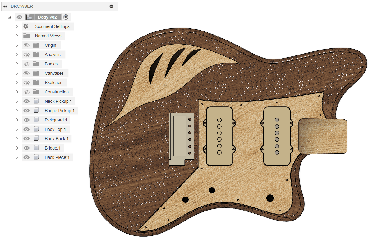Image resolution: width=377 pixels, height=247 pixels.
Task: Click the Construction folder label
Action: tap(57, 92)
